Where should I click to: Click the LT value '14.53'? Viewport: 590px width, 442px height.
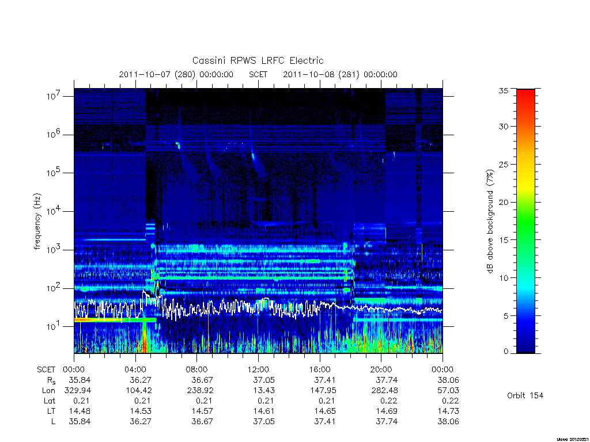141,411
